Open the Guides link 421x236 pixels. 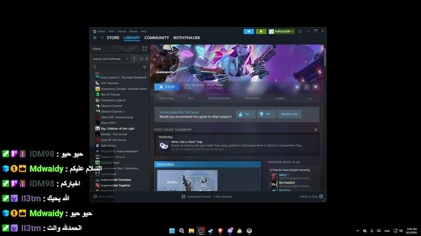click(x=280, y=98)
